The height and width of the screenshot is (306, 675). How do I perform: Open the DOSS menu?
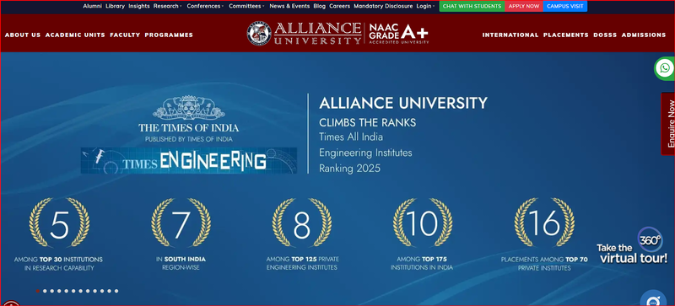click(605, 35)
